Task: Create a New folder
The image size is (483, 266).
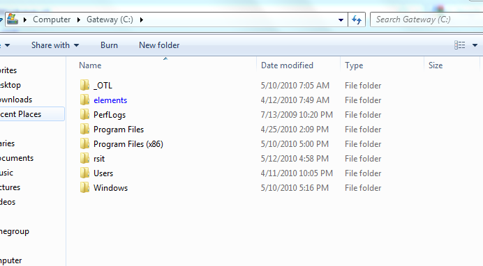Action: [x=159, y=45]
